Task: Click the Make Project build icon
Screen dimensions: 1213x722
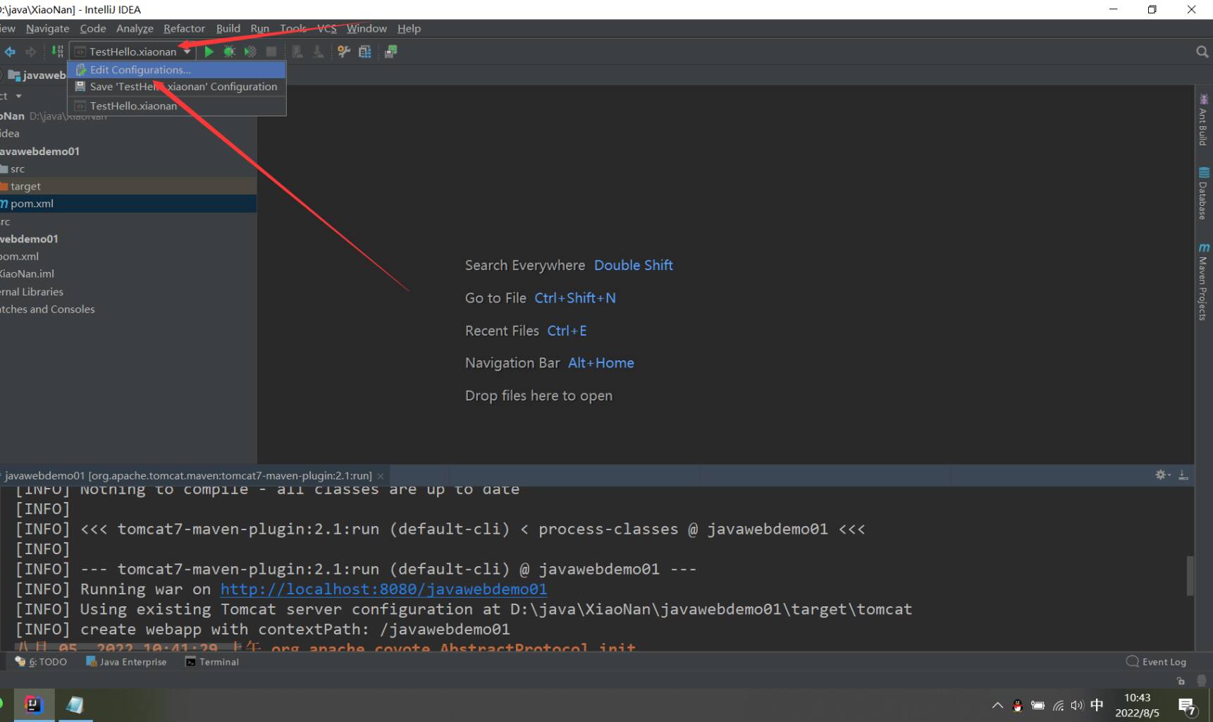Action: click(x=57, y=51)
